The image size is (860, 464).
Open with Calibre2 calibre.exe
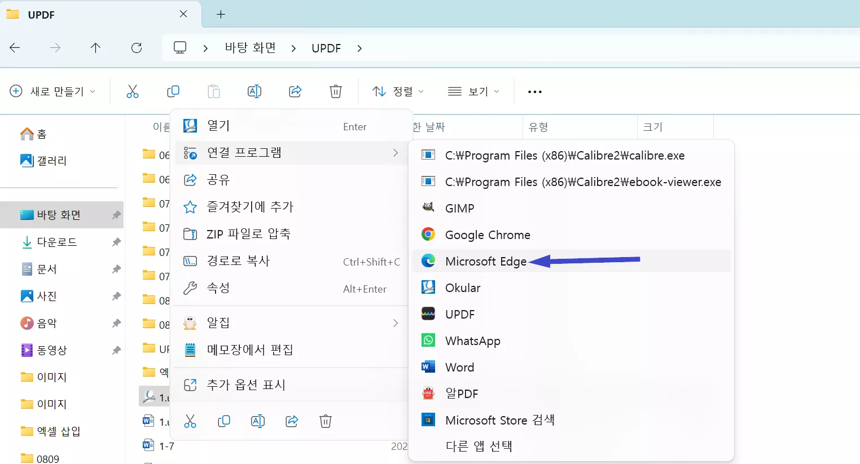click(x=571, y=155)
